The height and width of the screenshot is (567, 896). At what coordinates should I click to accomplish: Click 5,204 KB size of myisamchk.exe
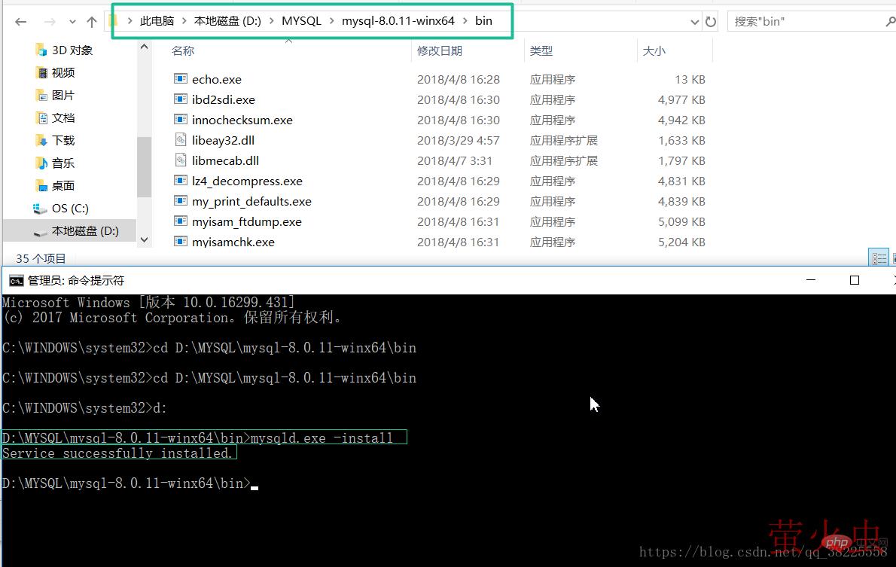click(x=681, y=242)
